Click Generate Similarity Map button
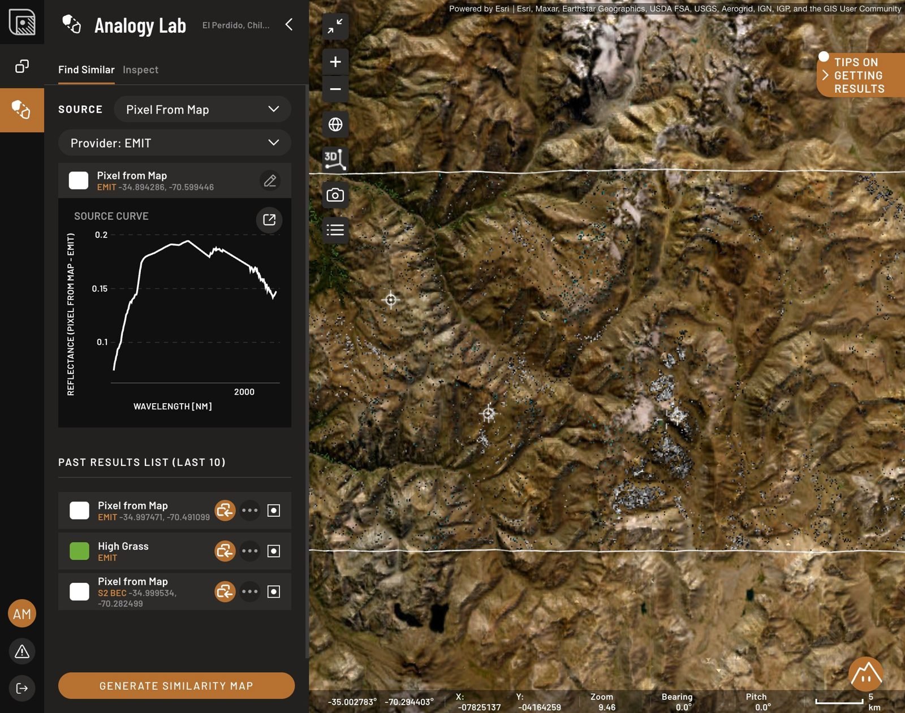This screenshot has height=713, width=905. coord(176,686)
